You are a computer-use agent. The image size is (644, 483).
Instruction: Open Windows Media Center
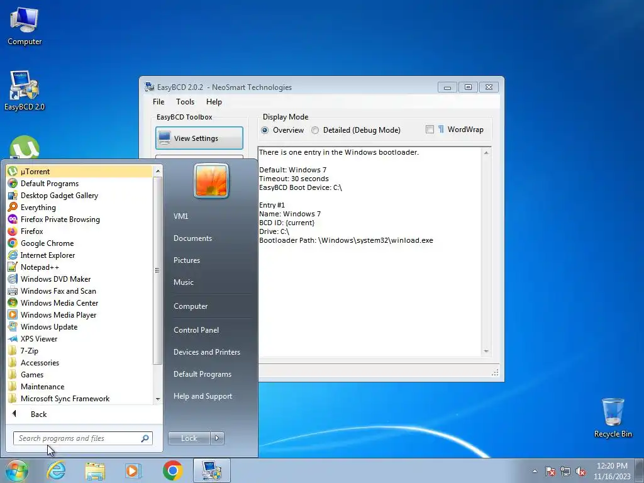pyautogui.click(x=79, y=303)
